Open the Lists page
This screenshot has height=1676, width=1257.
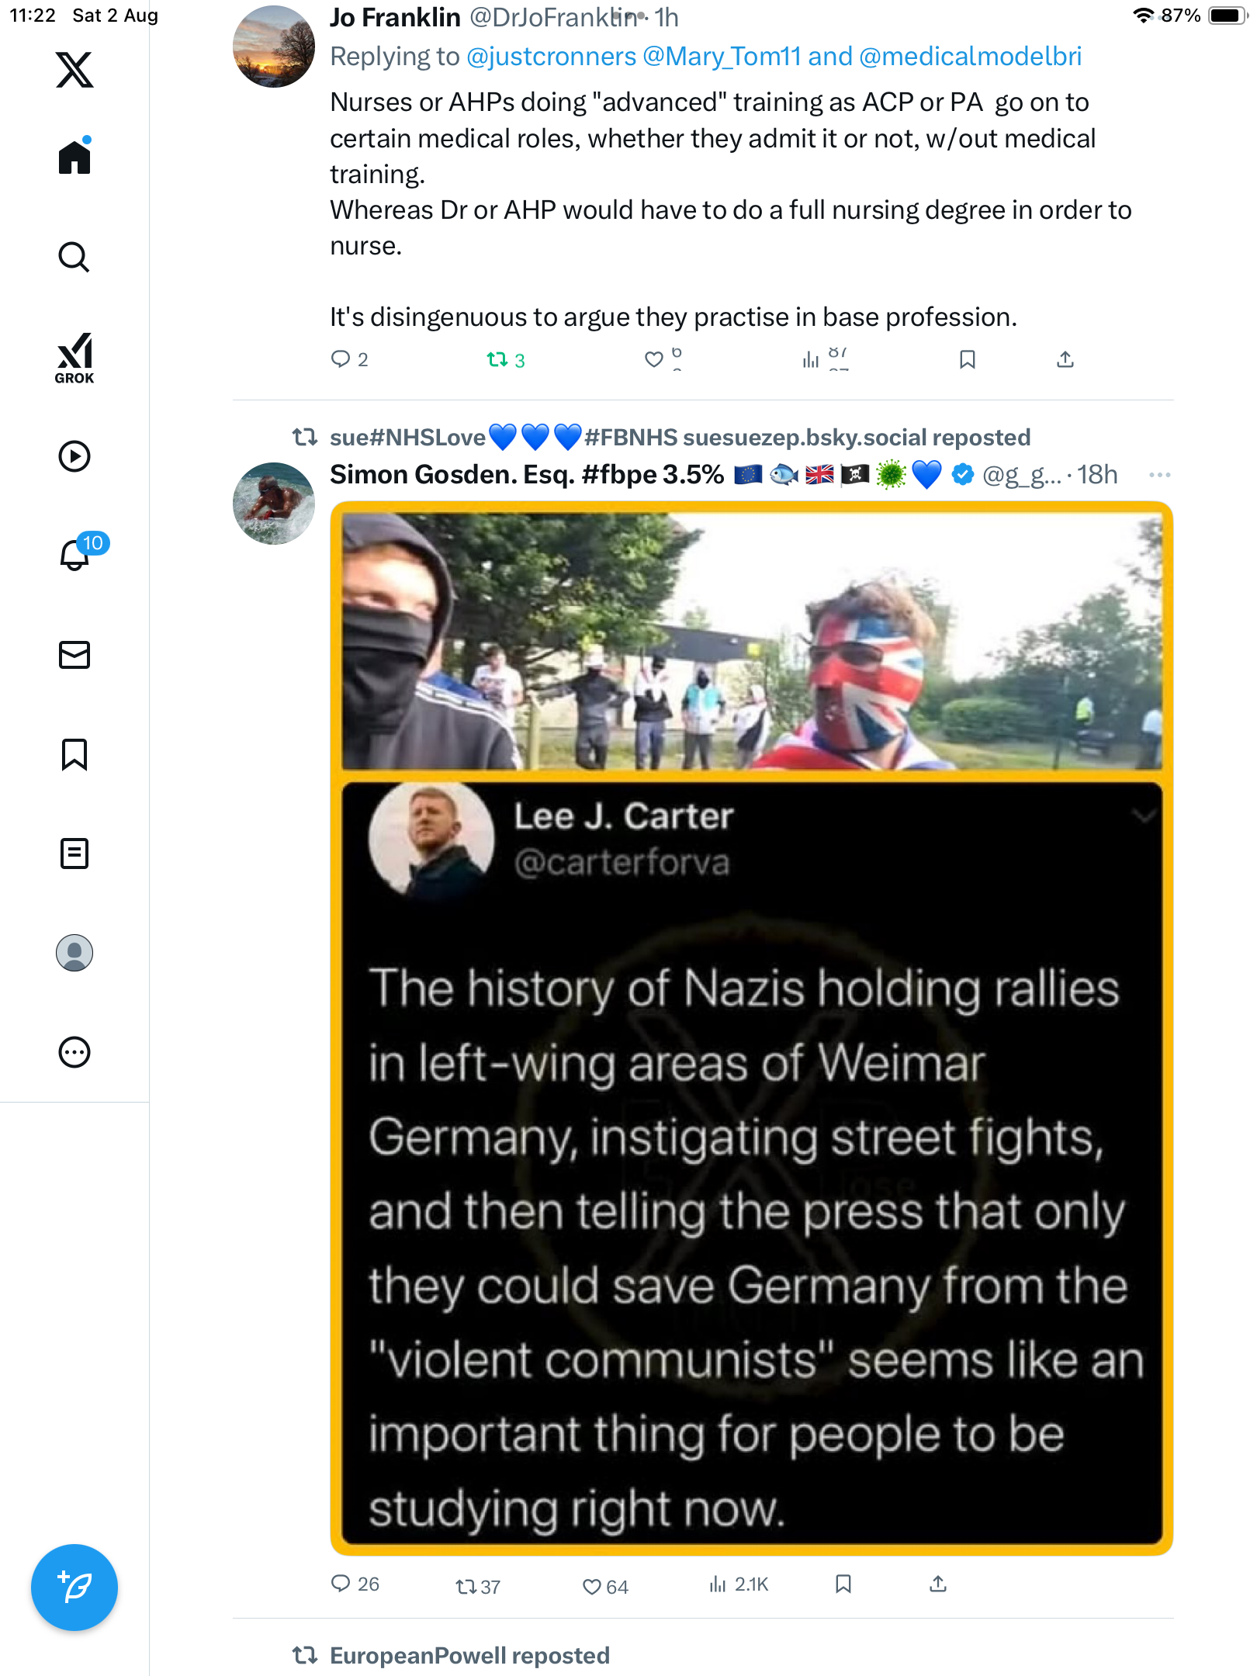74,854
